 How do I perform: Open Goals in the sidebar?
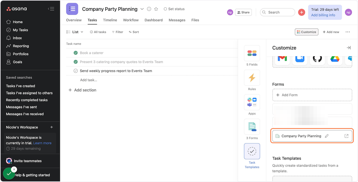17,62
